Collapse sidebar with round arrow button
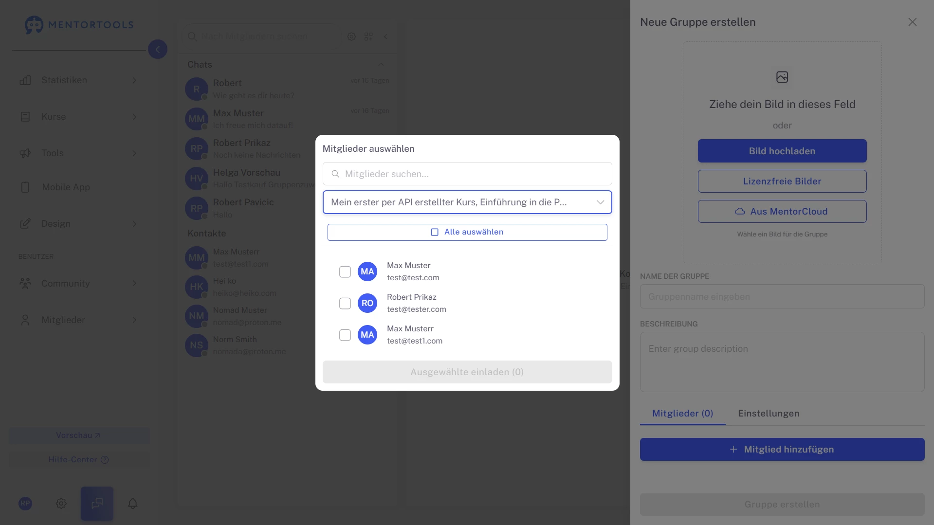 tap(157, 49)
